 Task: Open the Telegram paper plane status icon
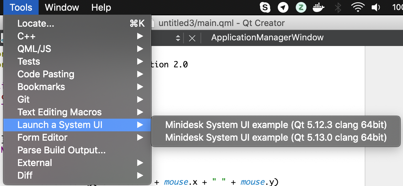point(283,7)
